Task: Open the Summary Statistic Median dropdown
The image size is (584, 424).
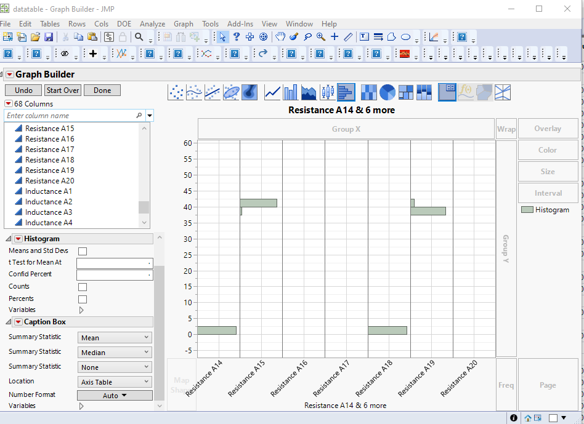Action: tap(115, 353)
